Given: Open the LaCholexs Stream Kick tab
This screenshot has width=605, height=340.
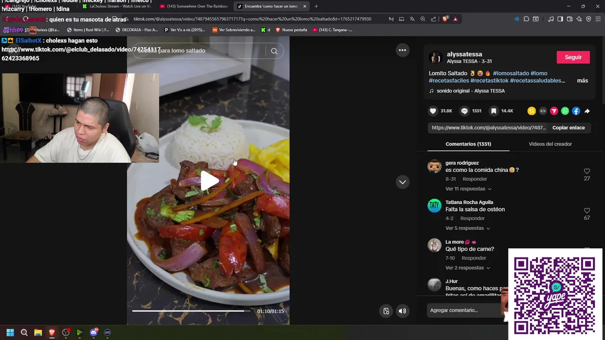Looking at the screenshot, I should 117,6.
